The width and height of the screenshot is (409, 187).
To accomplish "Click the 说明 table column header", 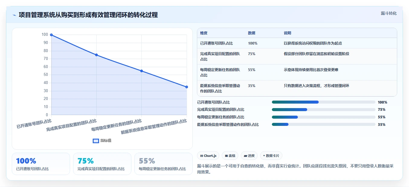I will click(x=288, y=33).
